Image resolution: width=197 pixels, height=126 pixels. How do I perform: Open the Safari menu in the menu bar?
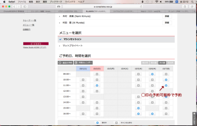point(12,2)
